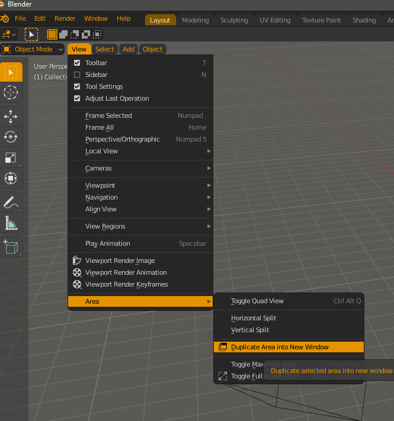The width and height of the screenshot is (394, 421).
Task: Switch to the Sculpting workspace tab
Action: [234, 20]
